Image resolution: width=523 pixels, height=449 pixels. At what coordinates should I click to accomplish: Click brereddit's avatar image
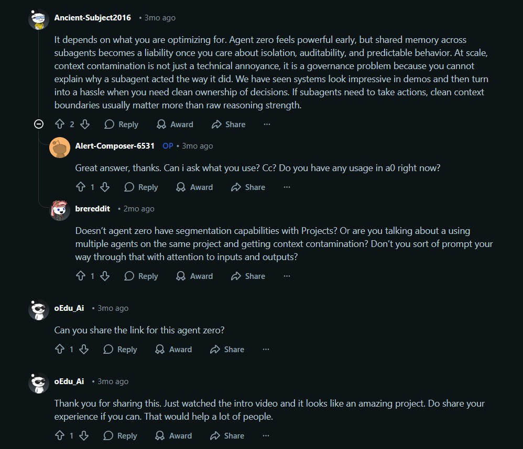[59, 210]
